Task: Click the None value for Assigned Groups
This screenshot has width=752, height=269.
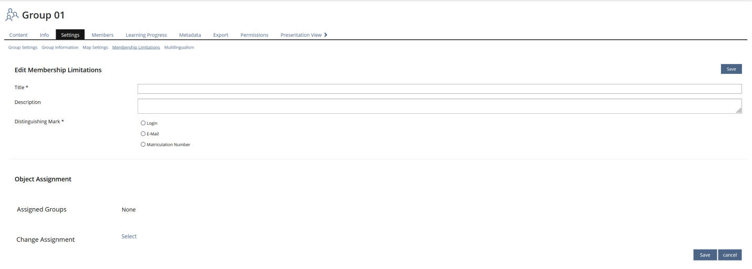Action: tap(129, 210)
